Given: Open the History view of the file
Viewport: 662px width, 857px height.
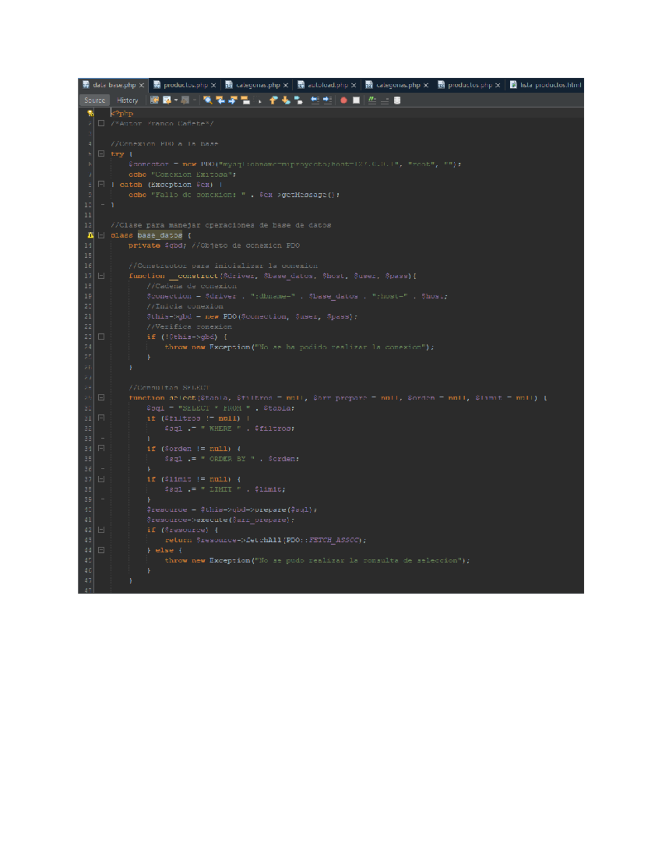Looking at the screenshot, I should click(x=127, y=100).
